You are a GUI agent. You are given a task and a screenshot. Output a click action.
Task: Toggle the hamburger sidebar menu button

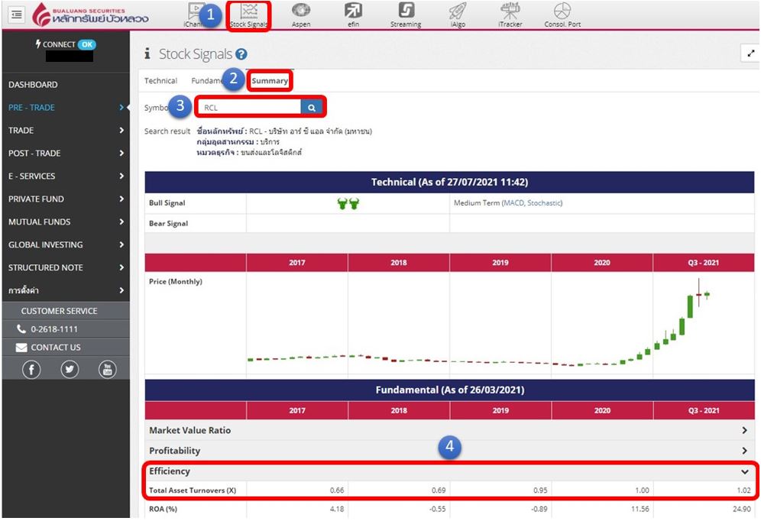(17, 15)
